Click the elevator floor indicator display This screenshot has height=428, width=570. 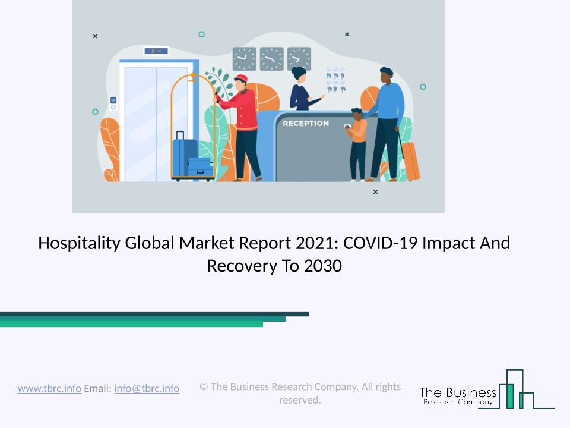pyautogui.click(x=156, y=51)
